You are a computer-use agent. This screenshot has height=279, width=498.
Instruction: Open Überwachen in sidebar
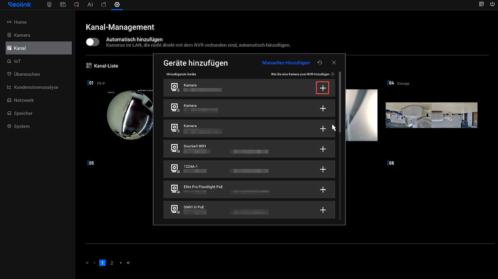38,74
